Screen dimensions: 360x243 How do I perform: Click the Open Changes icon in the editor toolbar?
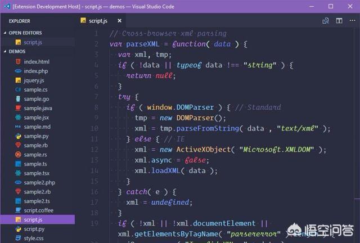[326, 21]
